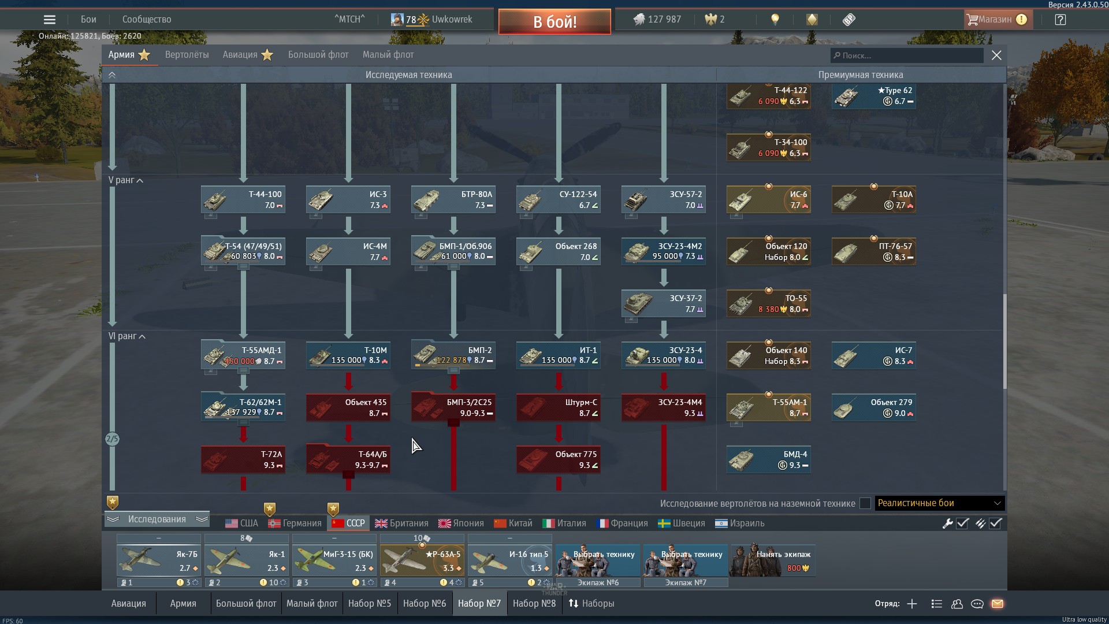Screen dimensions: 1109x624
Task: Switch to the Авиация tree tab
Action: coord(248,55)
